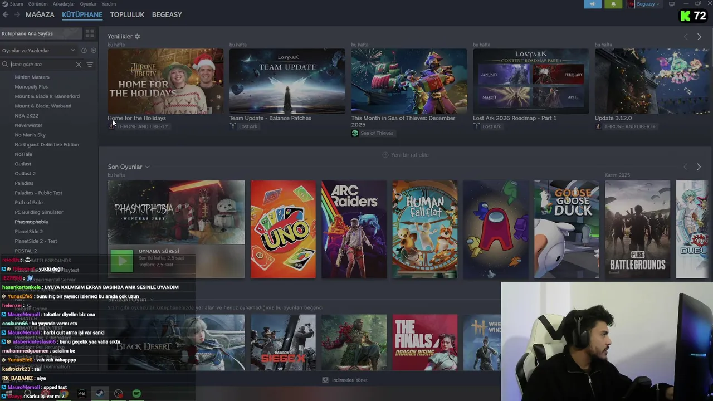The image size is (713, 401).
Task: Switch to the KÜTÜPHANE tab
Action: (x=82, y=14)
